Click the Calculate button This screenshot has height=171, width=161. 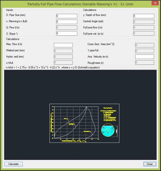(x=13, y=164)
